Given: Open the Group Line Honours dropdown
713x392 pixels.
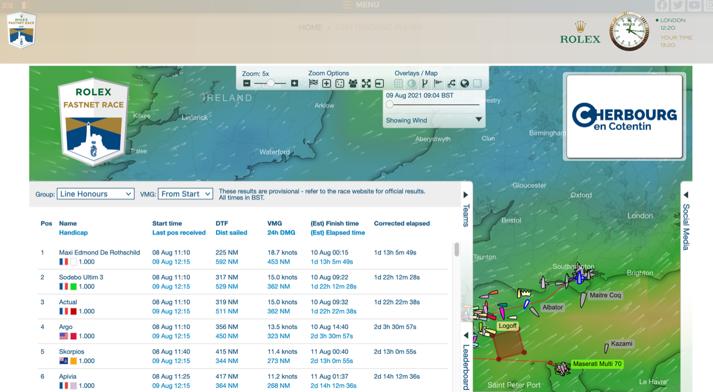Looking at the screenshot, I should point(95,194).
